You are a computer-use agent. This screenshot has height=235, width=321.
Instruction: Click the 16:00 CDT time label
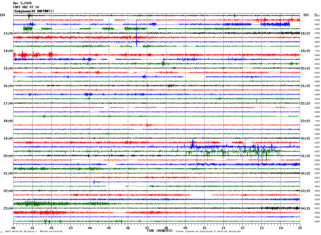[x=8, y=86]
